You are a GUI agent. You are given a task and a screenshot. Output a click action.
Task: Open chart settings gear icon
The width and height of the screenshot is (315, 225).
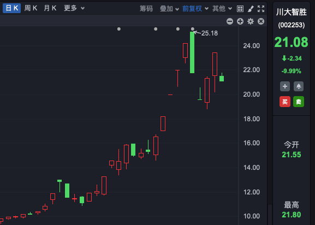click(251, 21)
